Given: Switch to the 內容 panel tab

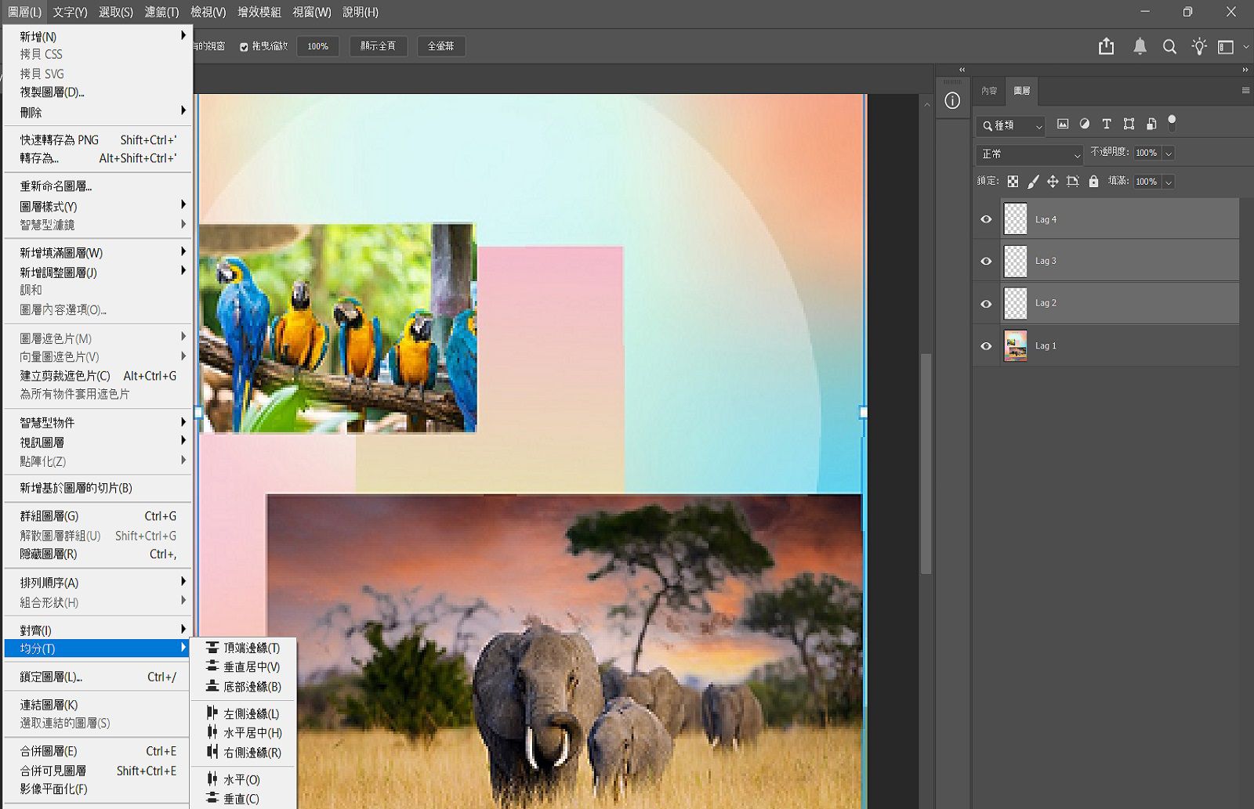Looking at the screenshot, I should tap(989, 91).
